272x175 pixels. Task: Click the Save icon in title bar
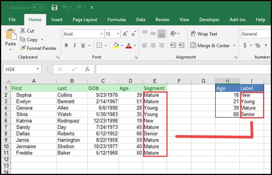(x=54, y=7)
